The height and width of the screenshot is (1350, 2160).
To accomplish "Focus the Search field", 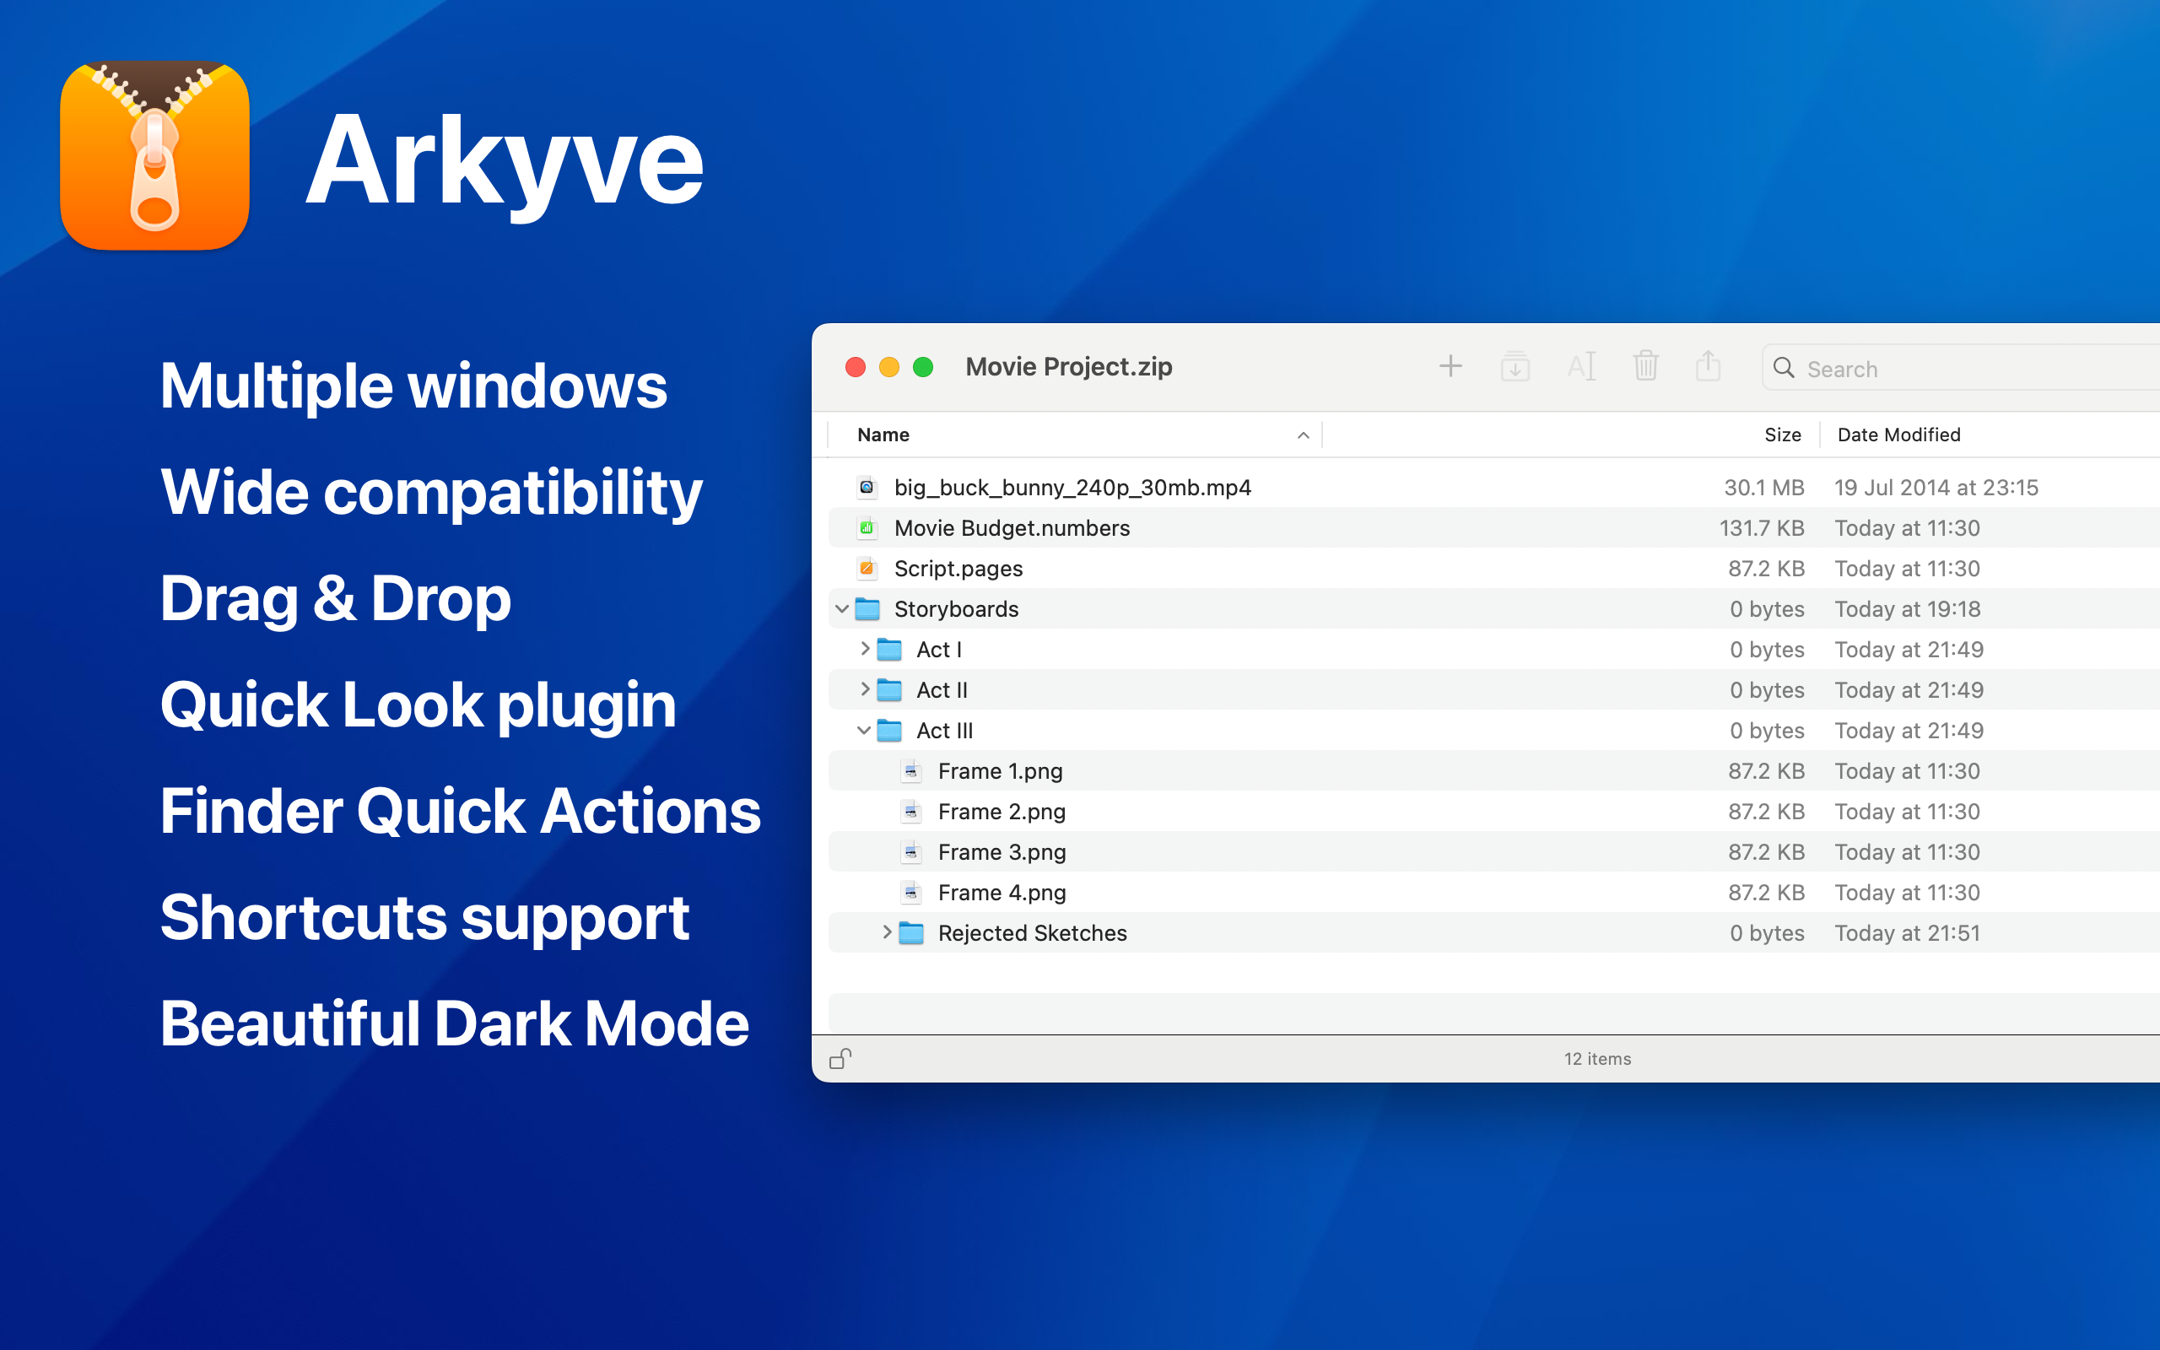I will [x=1962, y=368].
